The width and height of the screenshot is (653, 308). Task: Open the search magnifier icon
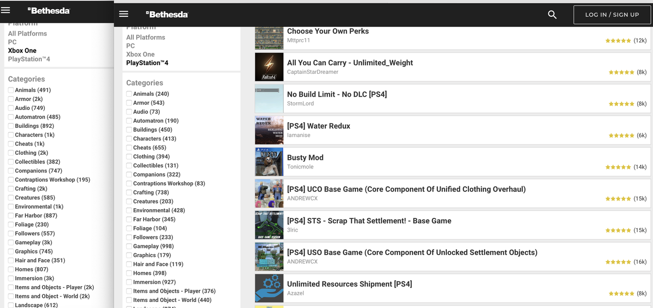click(552, 15)
